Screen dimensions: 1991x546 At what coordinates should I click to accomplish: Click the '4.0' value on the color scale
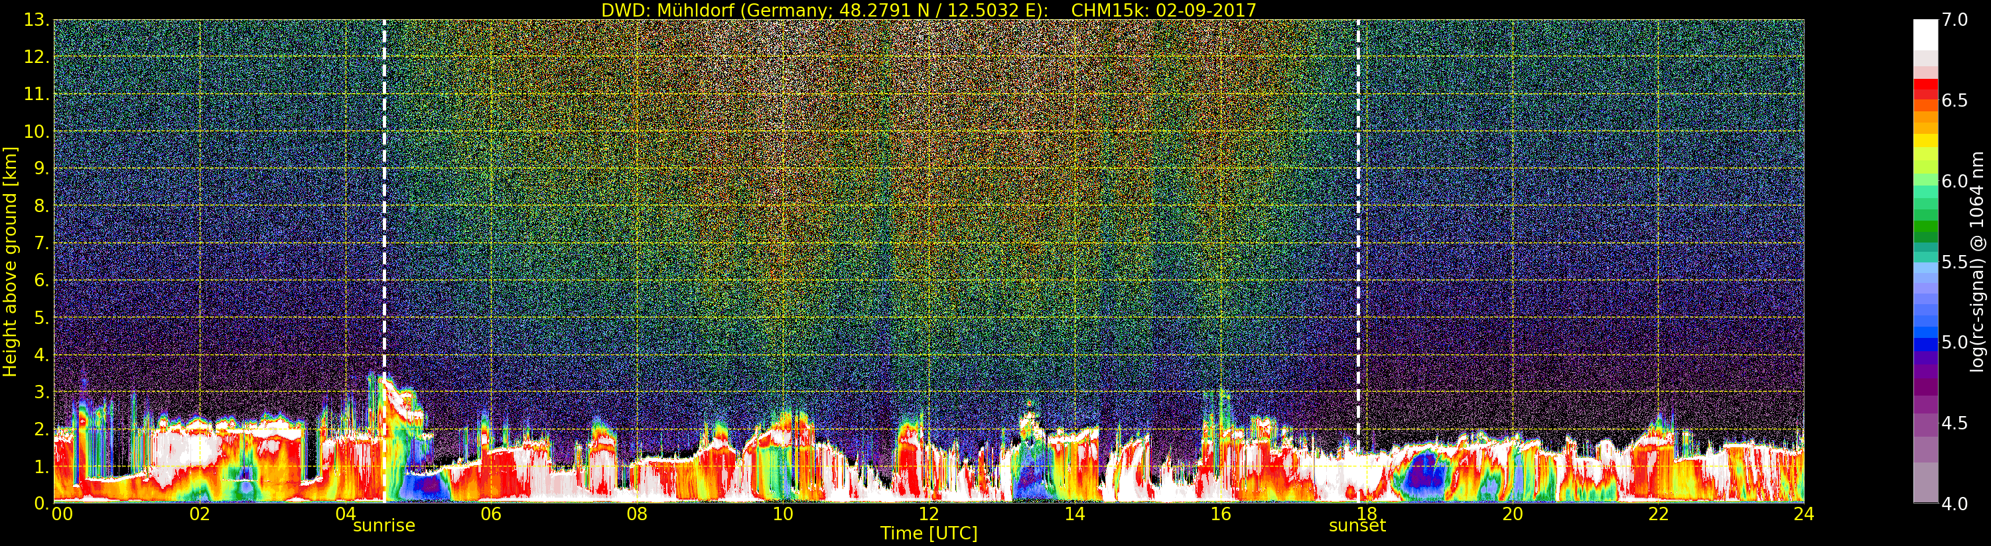1955,504
